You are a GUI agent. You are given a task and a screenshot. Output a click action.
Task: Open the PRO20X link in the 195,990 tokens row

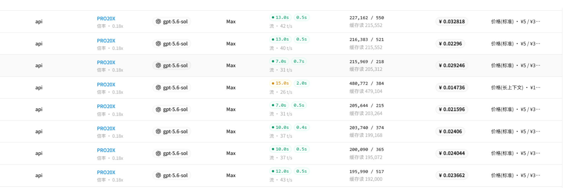[x=106, y=172]
